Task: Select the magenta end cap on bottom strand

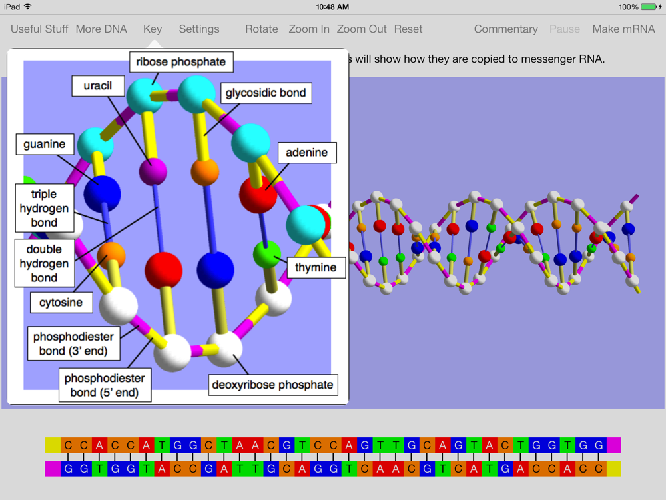Action: (53, 469)
